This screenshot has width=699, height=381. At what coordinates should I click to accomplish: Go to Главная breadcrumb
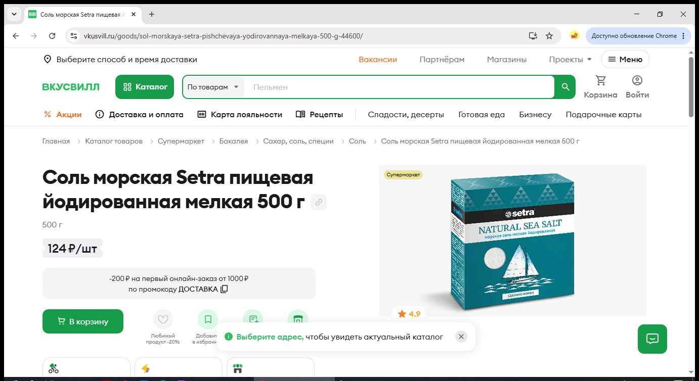[x=56, y=141]
